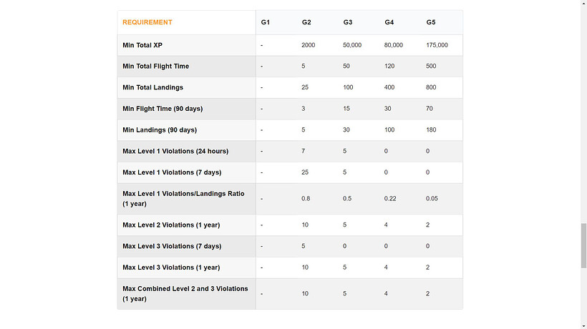
Task: Select Max Level 1 Violations (24 hours) label
Action: 175,152
